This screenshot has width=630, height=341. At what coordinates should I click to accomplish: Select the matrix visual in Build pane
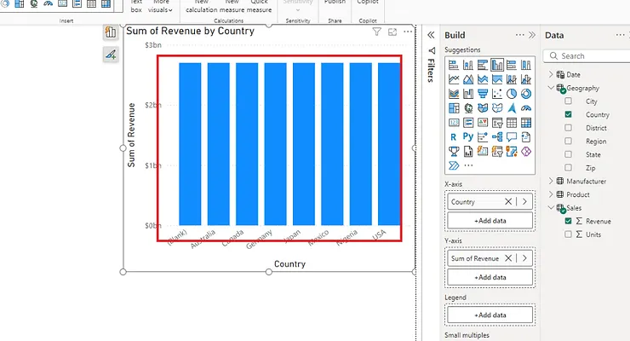526,123
